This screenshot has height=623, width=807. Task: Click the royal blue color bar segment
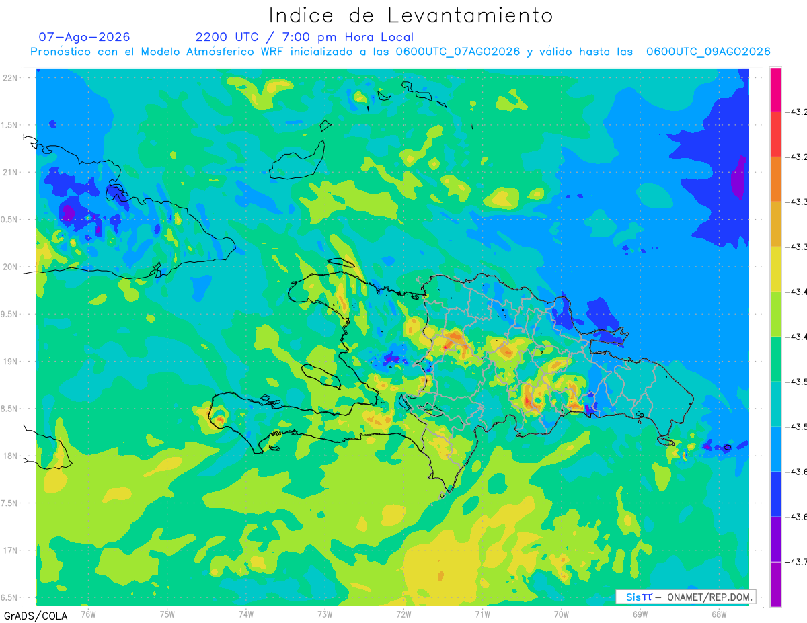tap(775, 494)
